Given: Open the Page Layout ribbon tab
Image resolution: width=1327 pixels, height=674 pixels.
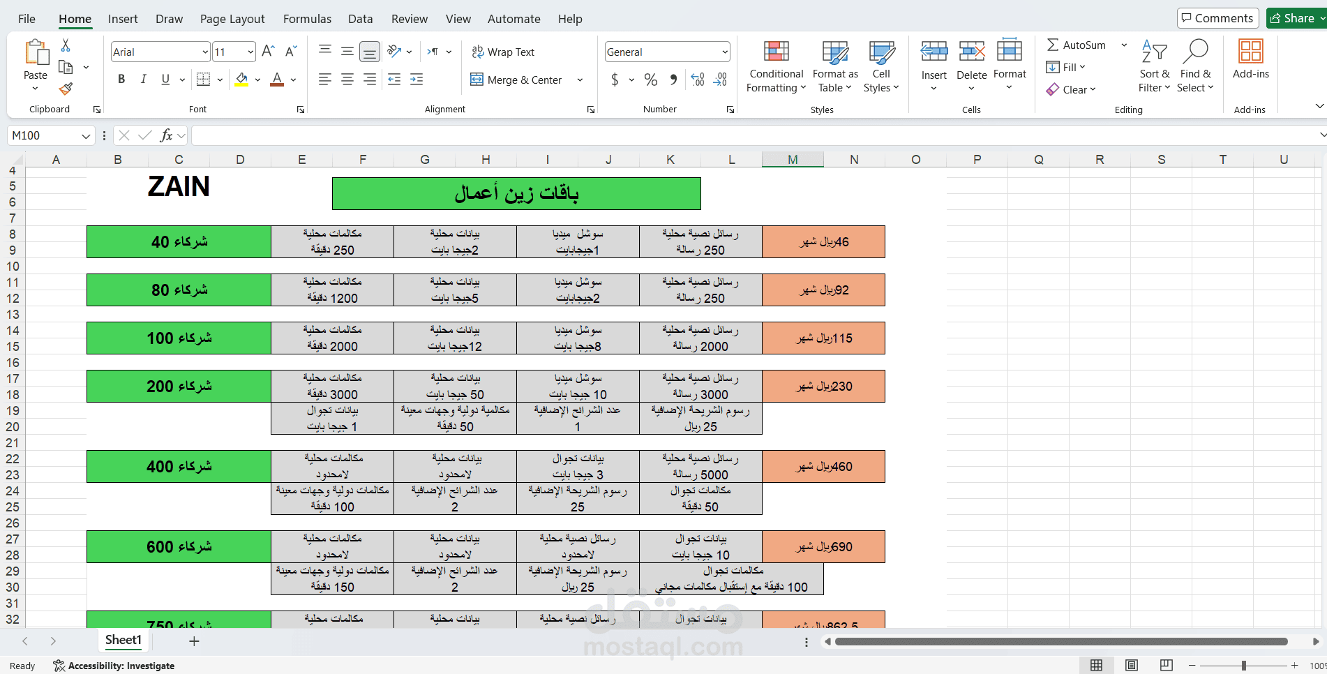Looking at the screenshot, I should pyautogui.click(x=232, y=19).
